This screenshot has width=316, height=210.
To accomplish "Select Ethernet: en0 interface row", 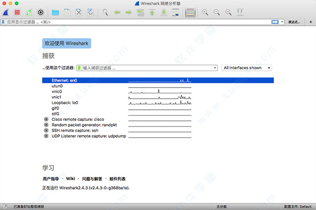I will (158, 80).
